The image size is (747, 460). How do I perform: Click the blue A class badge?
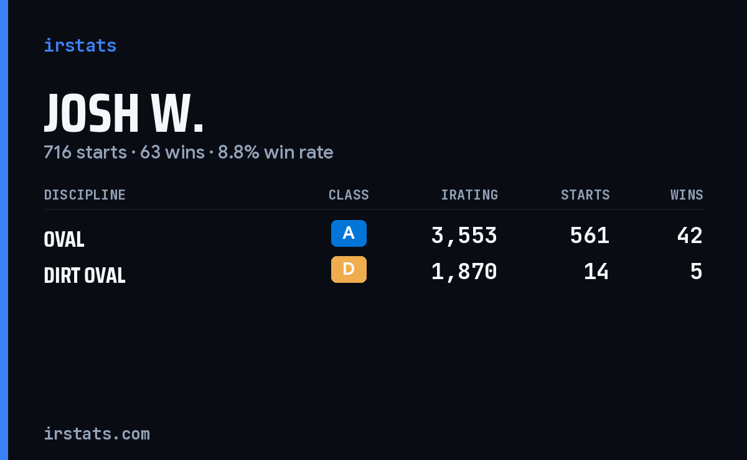(349, 233)
